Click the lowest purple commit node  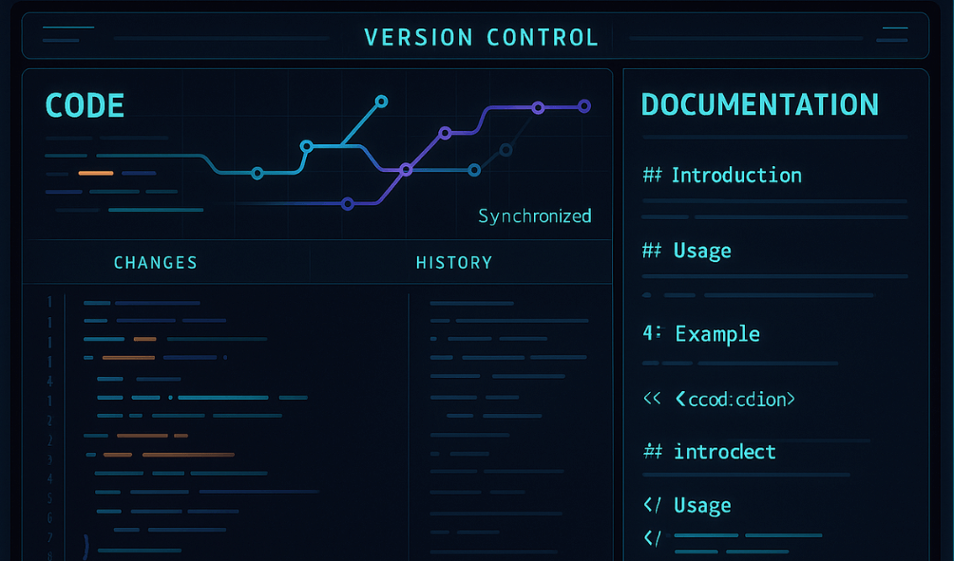pos(348,203)
